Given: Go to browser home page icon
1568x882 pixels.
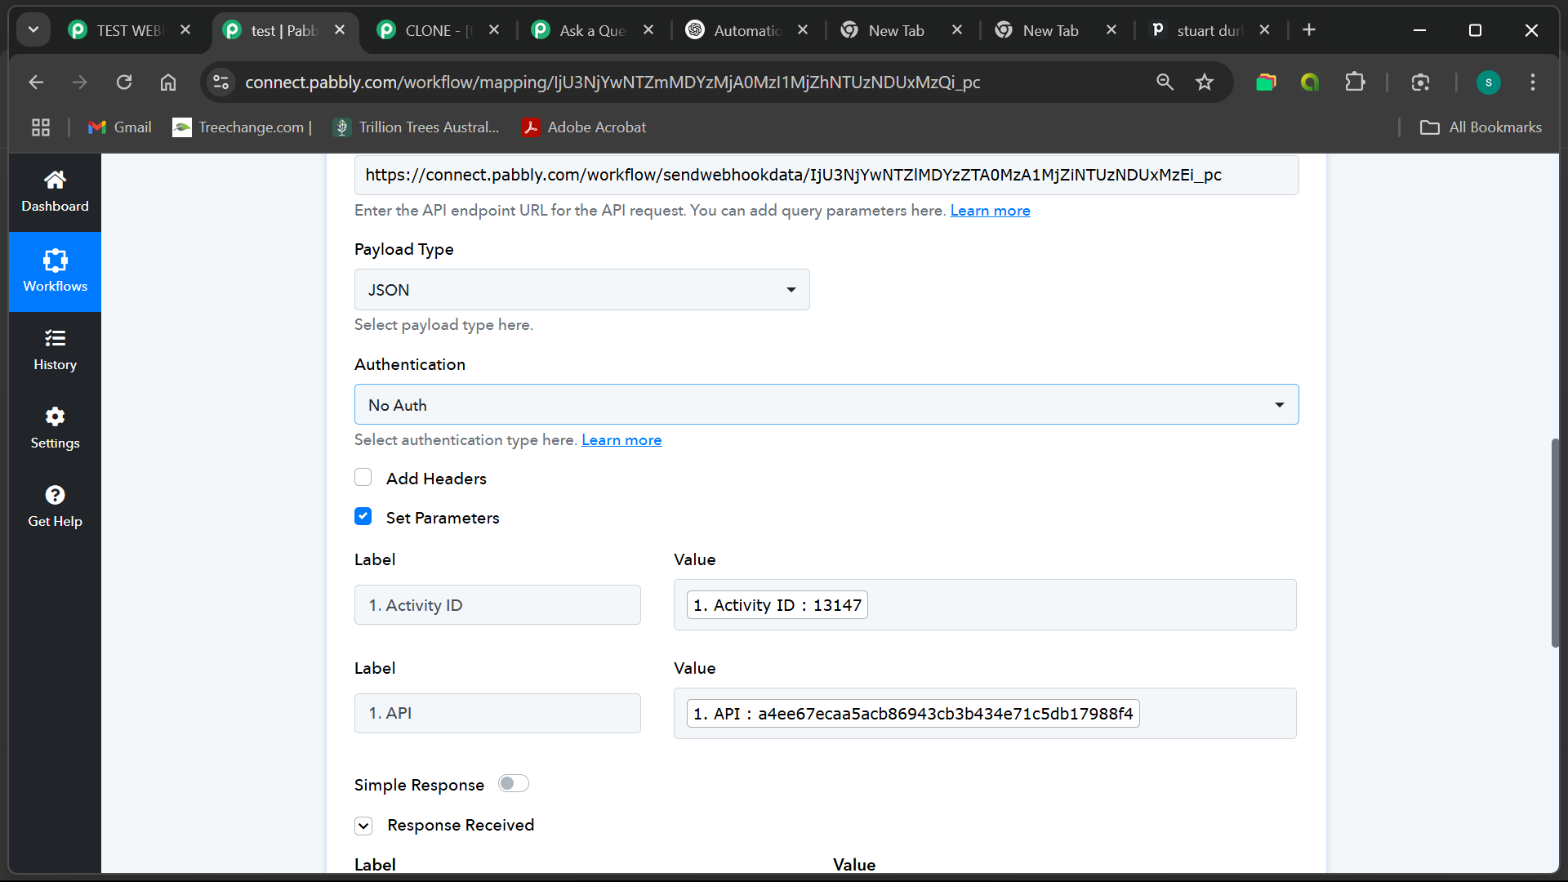Looking at the screenshot, I should coord(168,82).
